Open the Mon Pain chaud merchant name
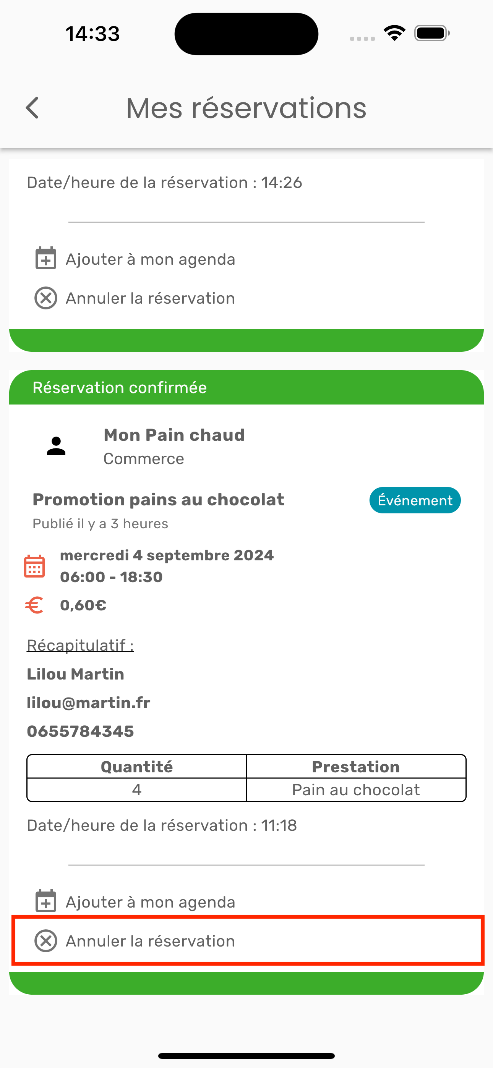 pos(174,435)
